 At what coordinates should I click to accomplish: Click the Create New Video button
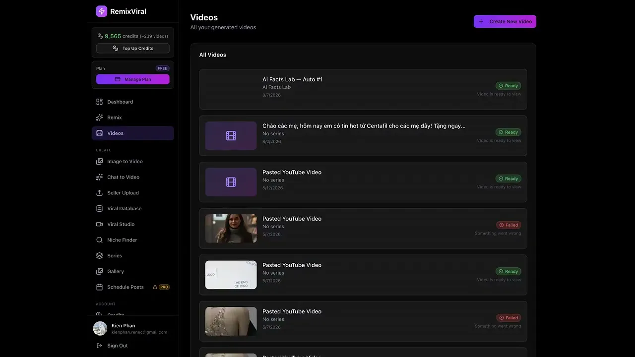click(505, 21)
